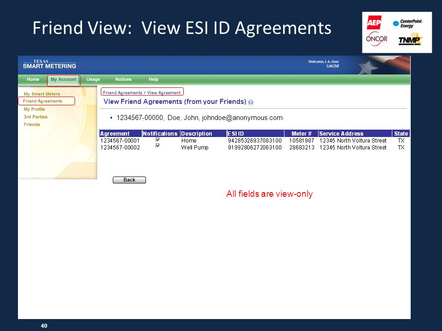Select Friend Agreements in sidebar

pyautogui.click(x=42, y=101)
